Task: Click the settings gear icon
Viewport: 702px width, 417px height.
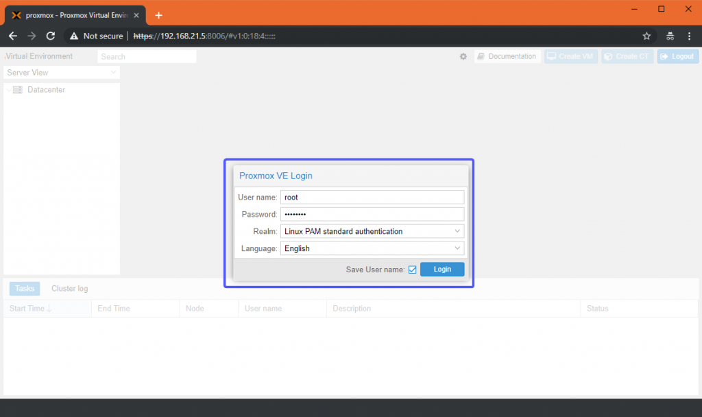Action: pos(463,56)
